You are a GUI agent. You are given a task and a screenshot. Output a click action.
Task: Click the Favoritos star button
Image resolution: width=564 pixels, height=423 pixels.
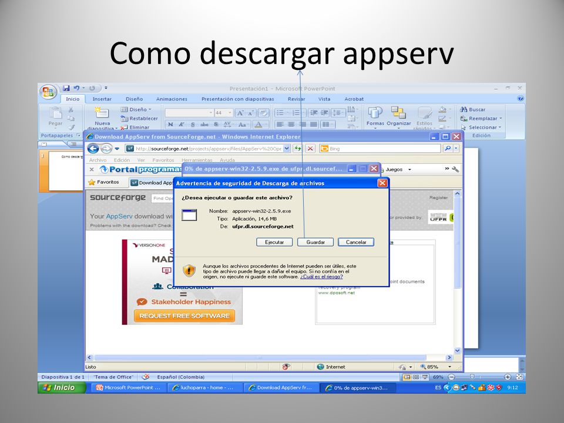104,182
